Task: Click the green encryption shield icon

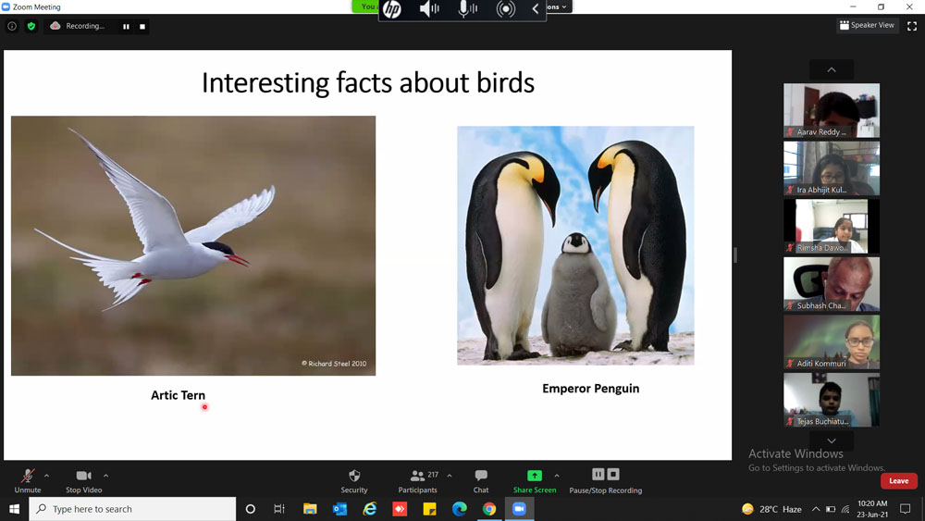Action: (31, 26)
